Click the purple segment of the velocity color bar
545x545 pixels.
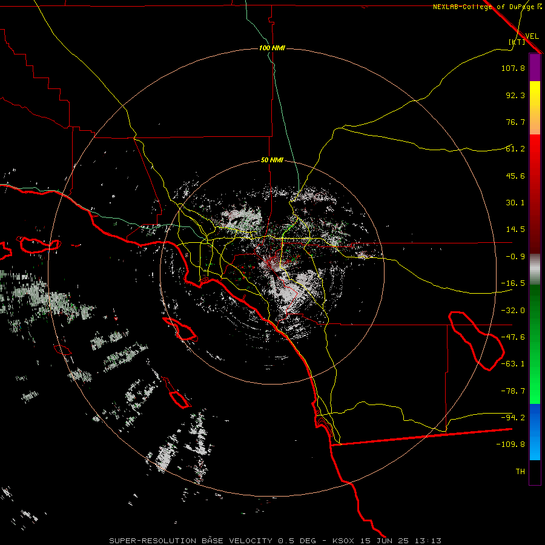click(535, 67)
